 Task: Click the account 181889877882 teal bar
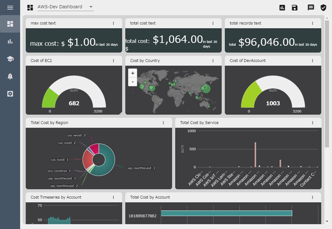(226, 213)
